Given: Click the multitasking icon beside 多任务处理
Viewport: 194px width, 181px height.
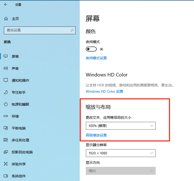Looking at the screenshot, I should (6, 140).
